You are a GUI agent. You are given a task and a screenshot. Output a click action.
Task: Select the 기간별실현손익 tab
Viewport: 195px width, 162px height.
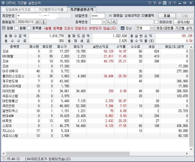[x=82, y=9]
